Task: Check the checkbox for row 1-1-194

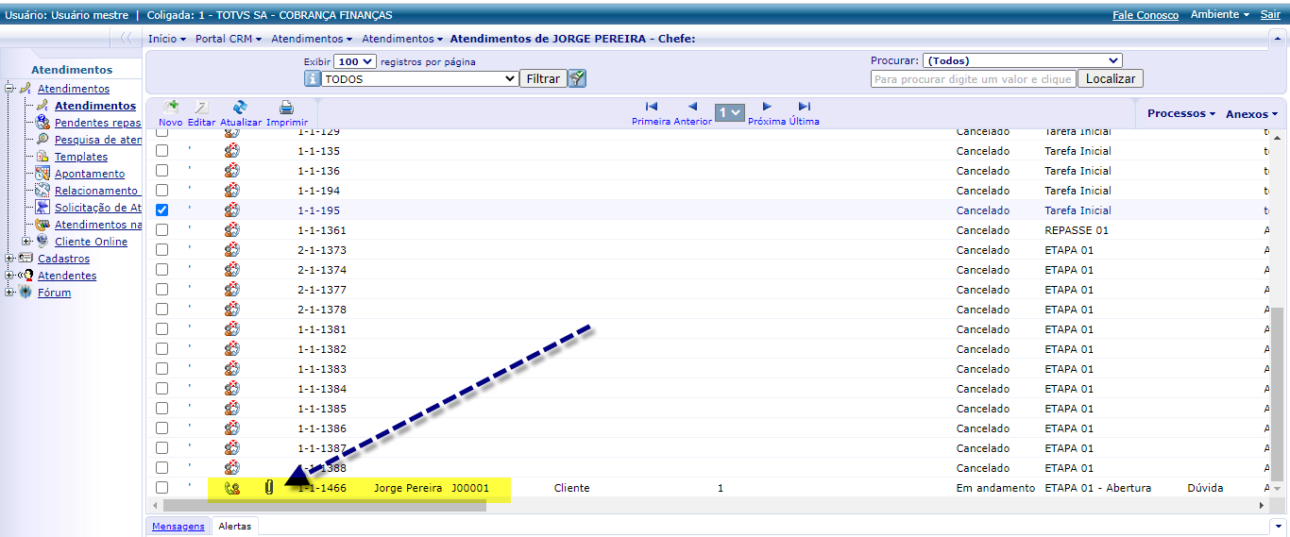Action: pyautogui.click(x=161, y=191)
